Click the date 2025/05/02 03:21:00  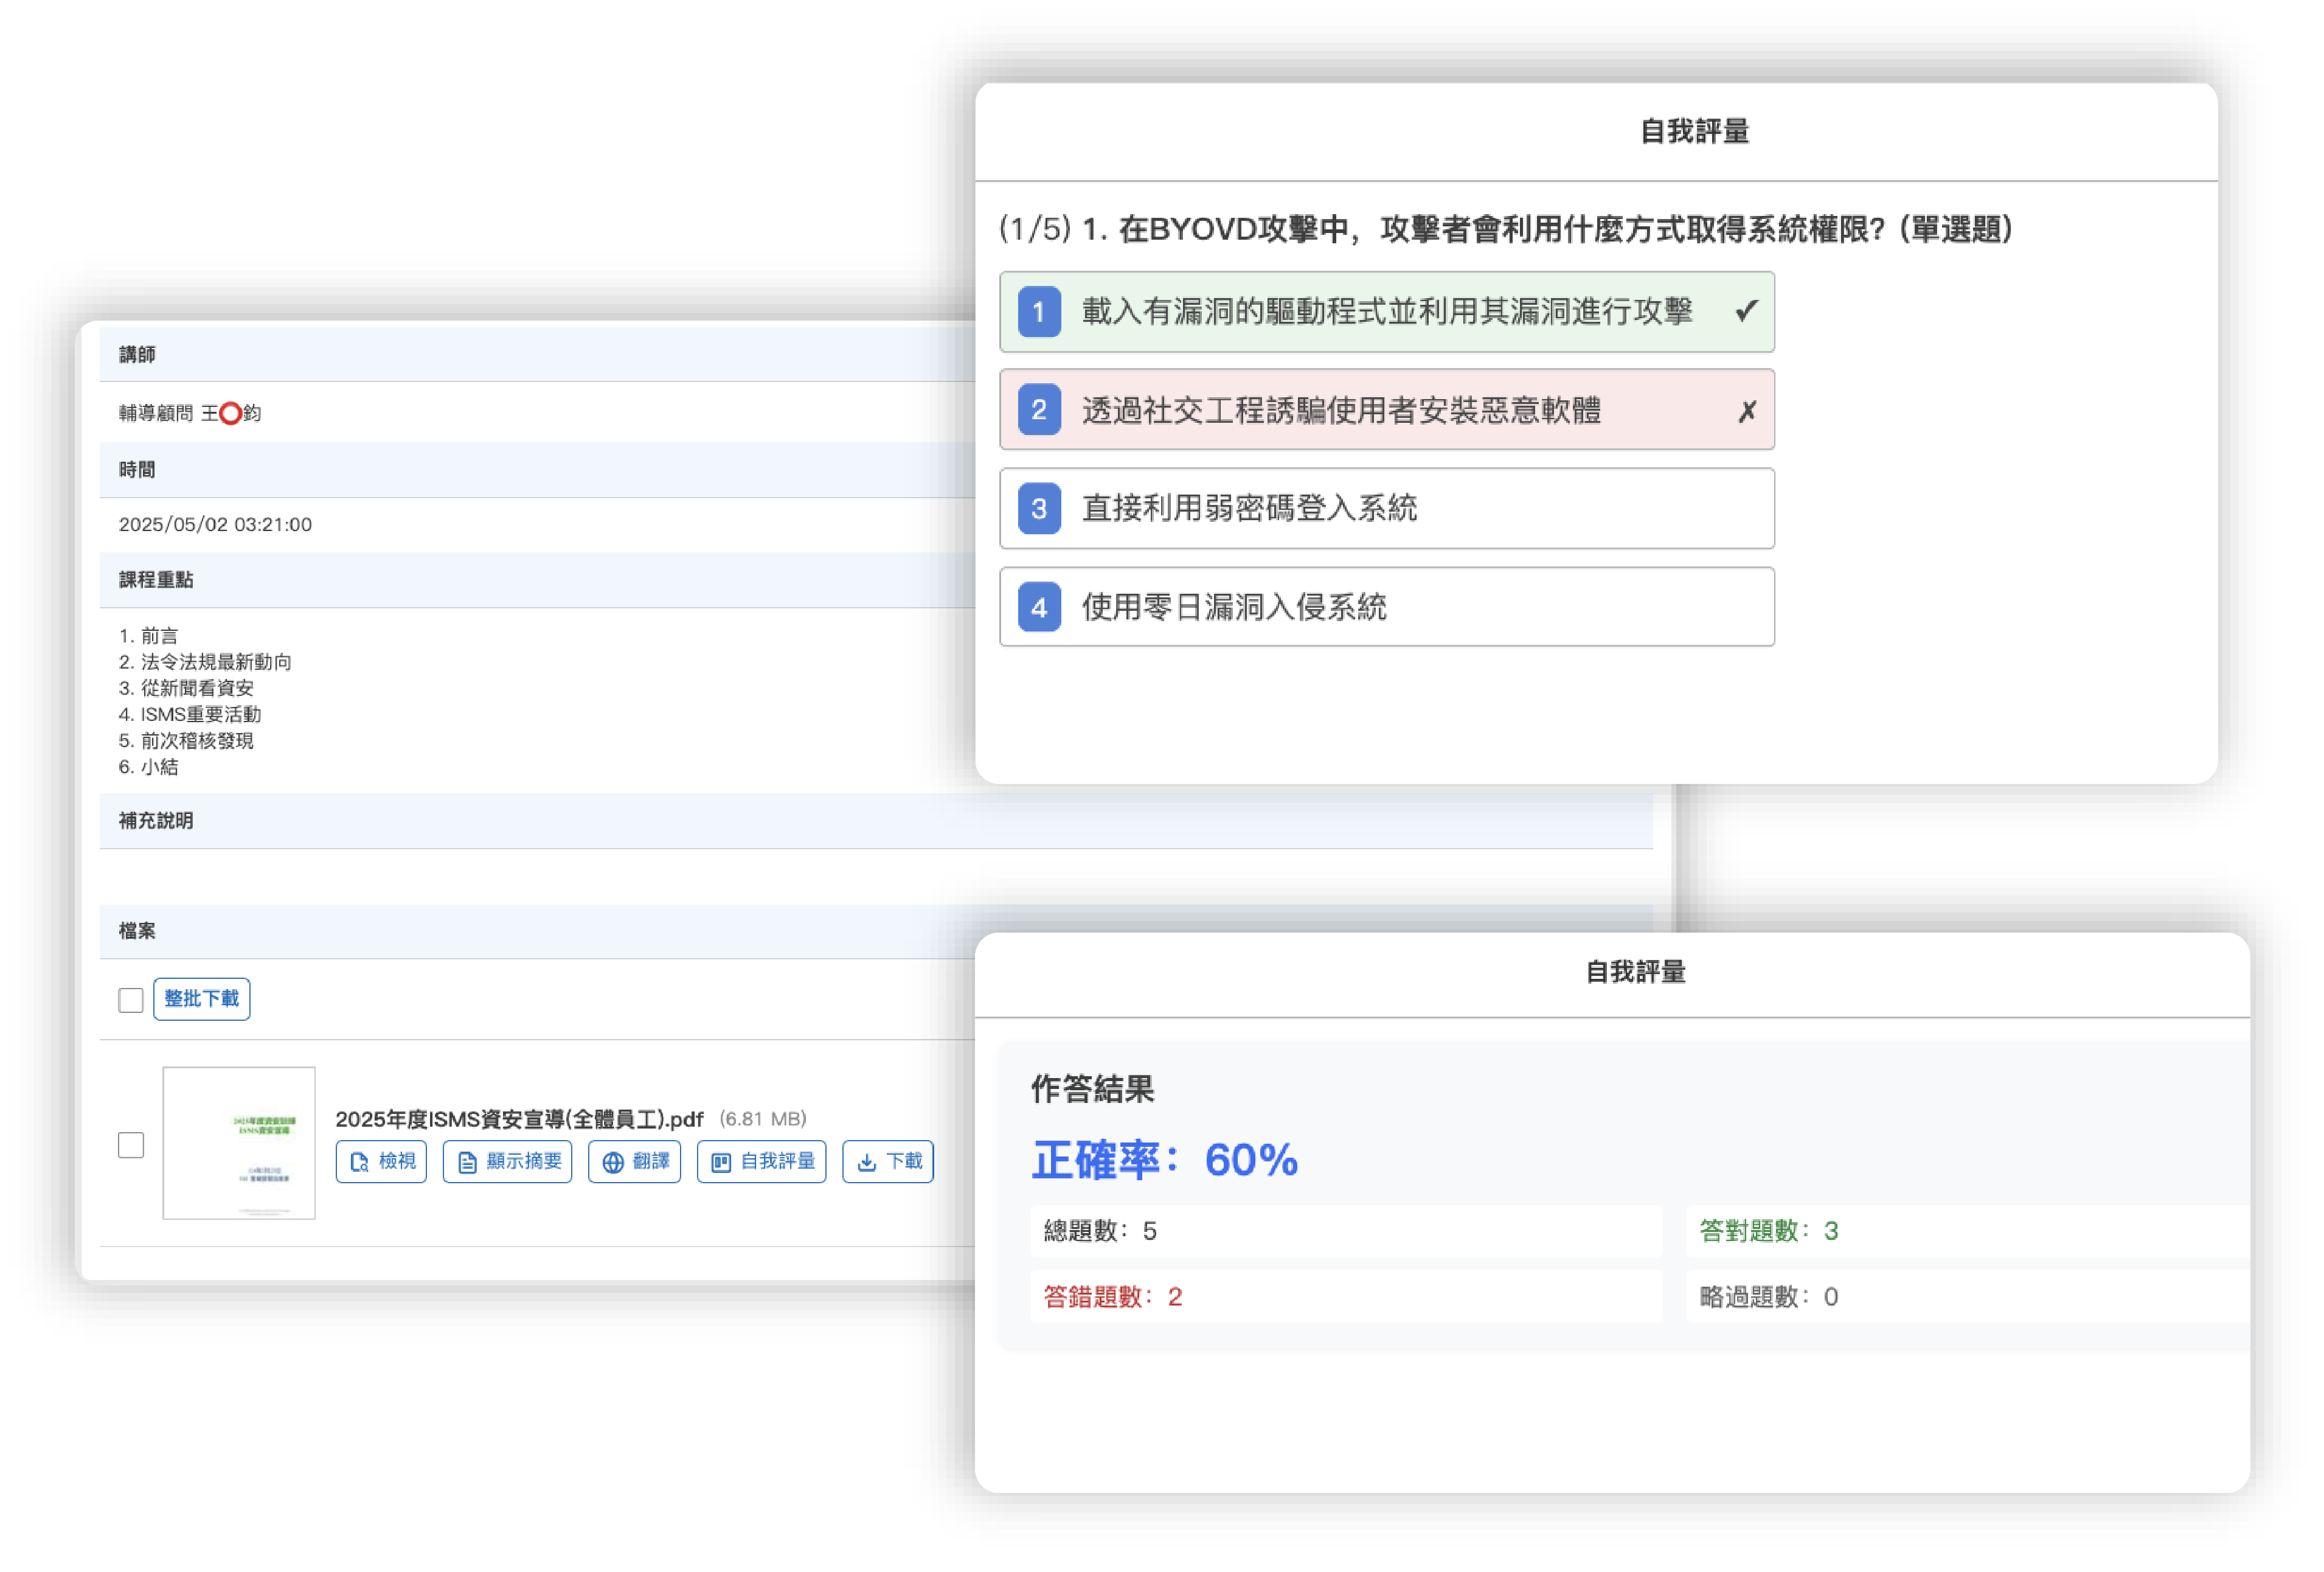point(215,525)
